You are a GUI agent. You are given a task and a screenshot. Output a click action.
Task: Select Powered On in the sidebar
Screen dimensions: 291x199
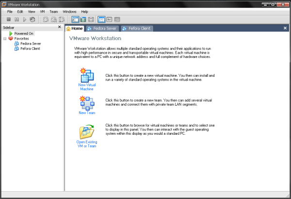tap(24, 33)
